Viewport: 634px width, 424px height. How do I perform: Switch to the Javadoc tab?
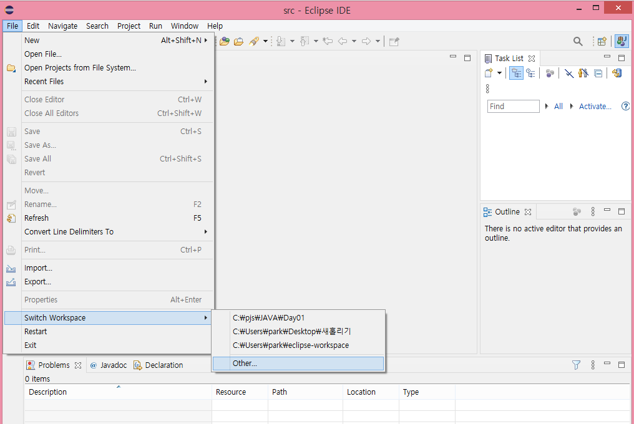click(x=109, y=365)
